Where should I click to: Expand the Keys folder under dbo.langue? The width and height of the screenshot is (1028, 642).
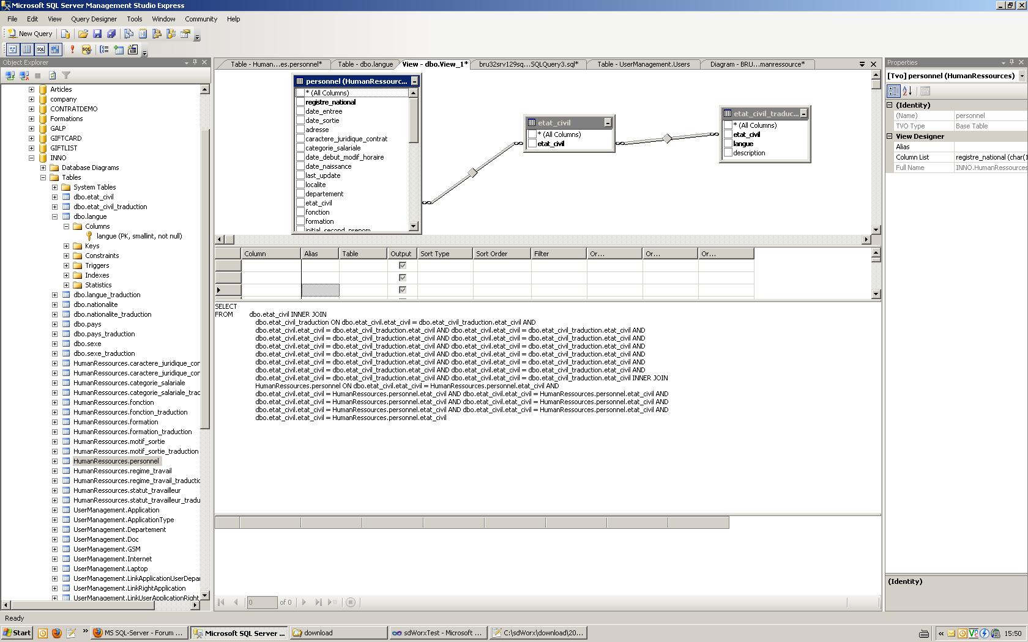(x=66, y=246)
